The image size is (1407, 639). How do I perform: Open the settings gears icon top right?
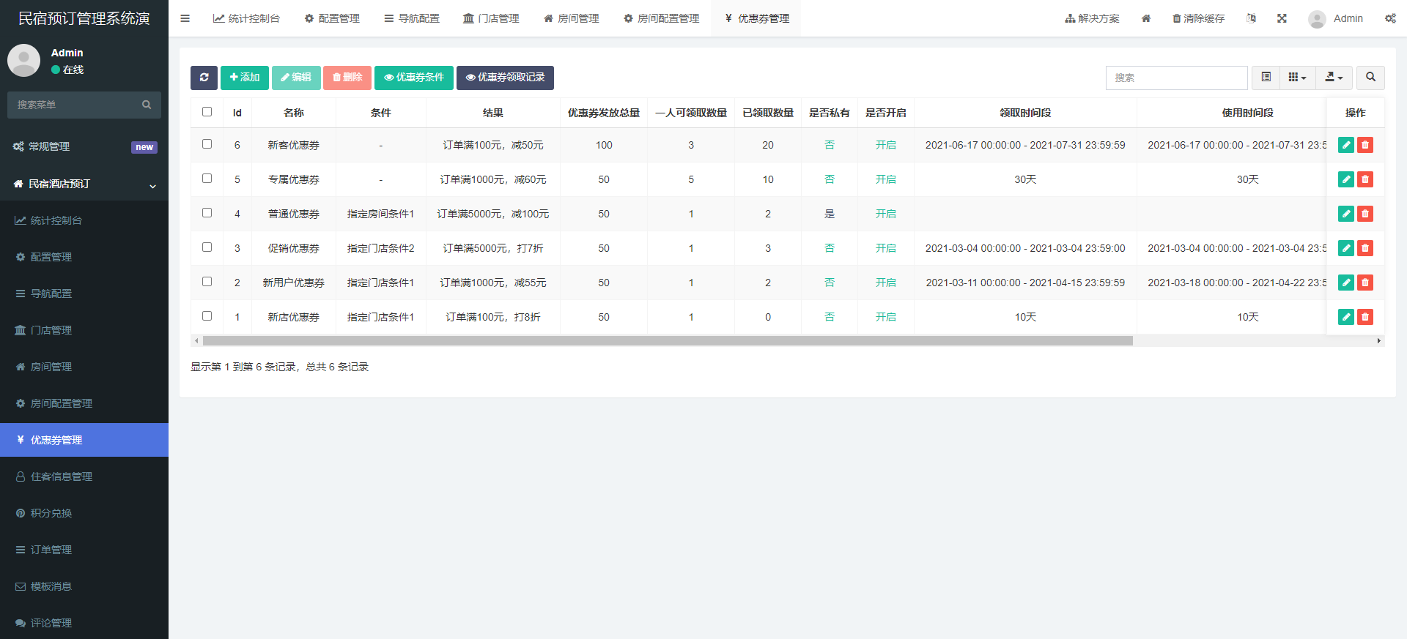1390,18
